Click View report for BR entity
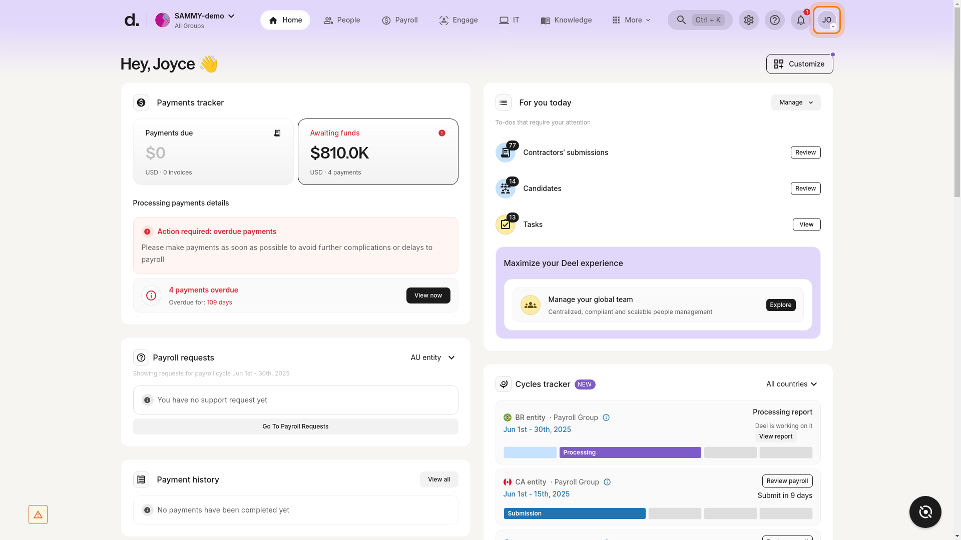Screen dimensions: 961x540 [x=775, y=436]
